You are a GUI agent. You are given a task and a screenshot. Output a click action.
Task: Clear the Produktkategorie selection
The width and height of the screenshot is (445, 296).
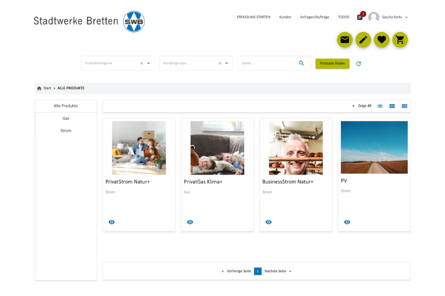[x=141, y=63]
